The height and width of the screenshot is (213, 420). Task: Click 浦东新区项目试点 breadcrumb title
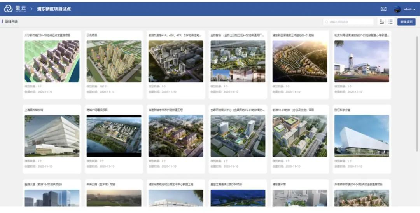coord(54,9)
